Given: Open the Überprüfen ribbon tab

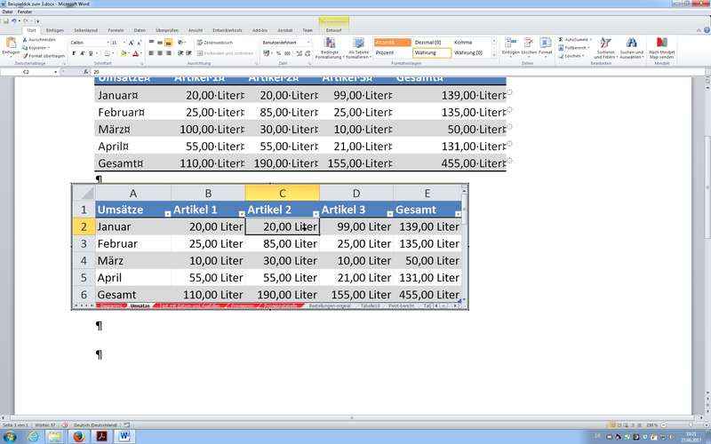Looking at the screenshot, I should (x=167, y=30).
